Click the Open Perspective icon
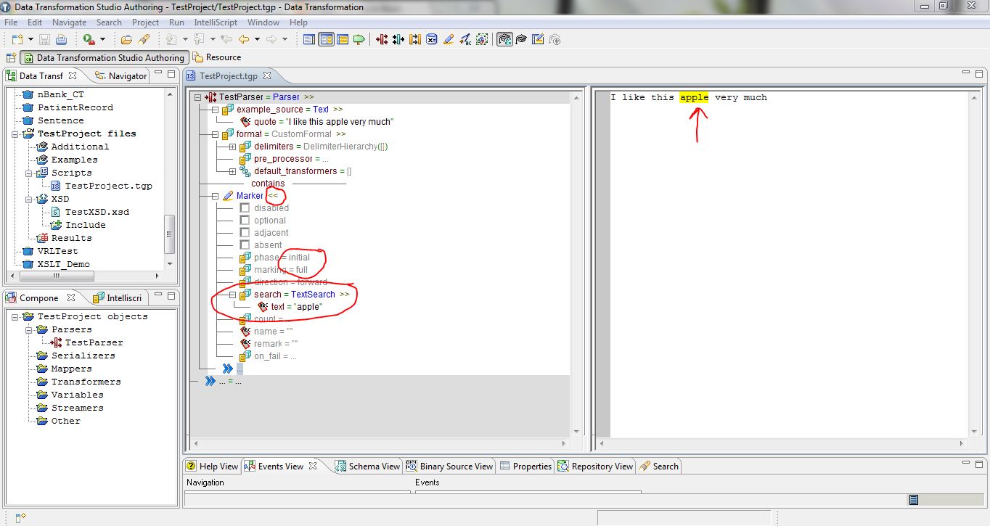The height and width of the screenshot is (526, 990). point(12,57)
